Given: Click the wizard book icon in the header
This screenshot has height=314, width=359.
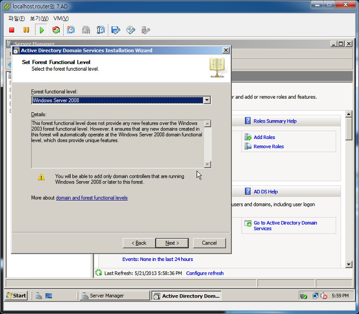Looking at the screenshot, I should point(217,67).
